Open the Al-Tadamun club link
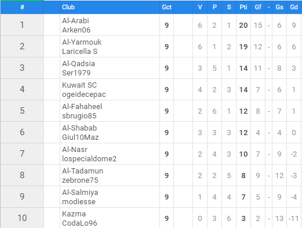This screenshot has height=228, width=302. pos(82,171)
